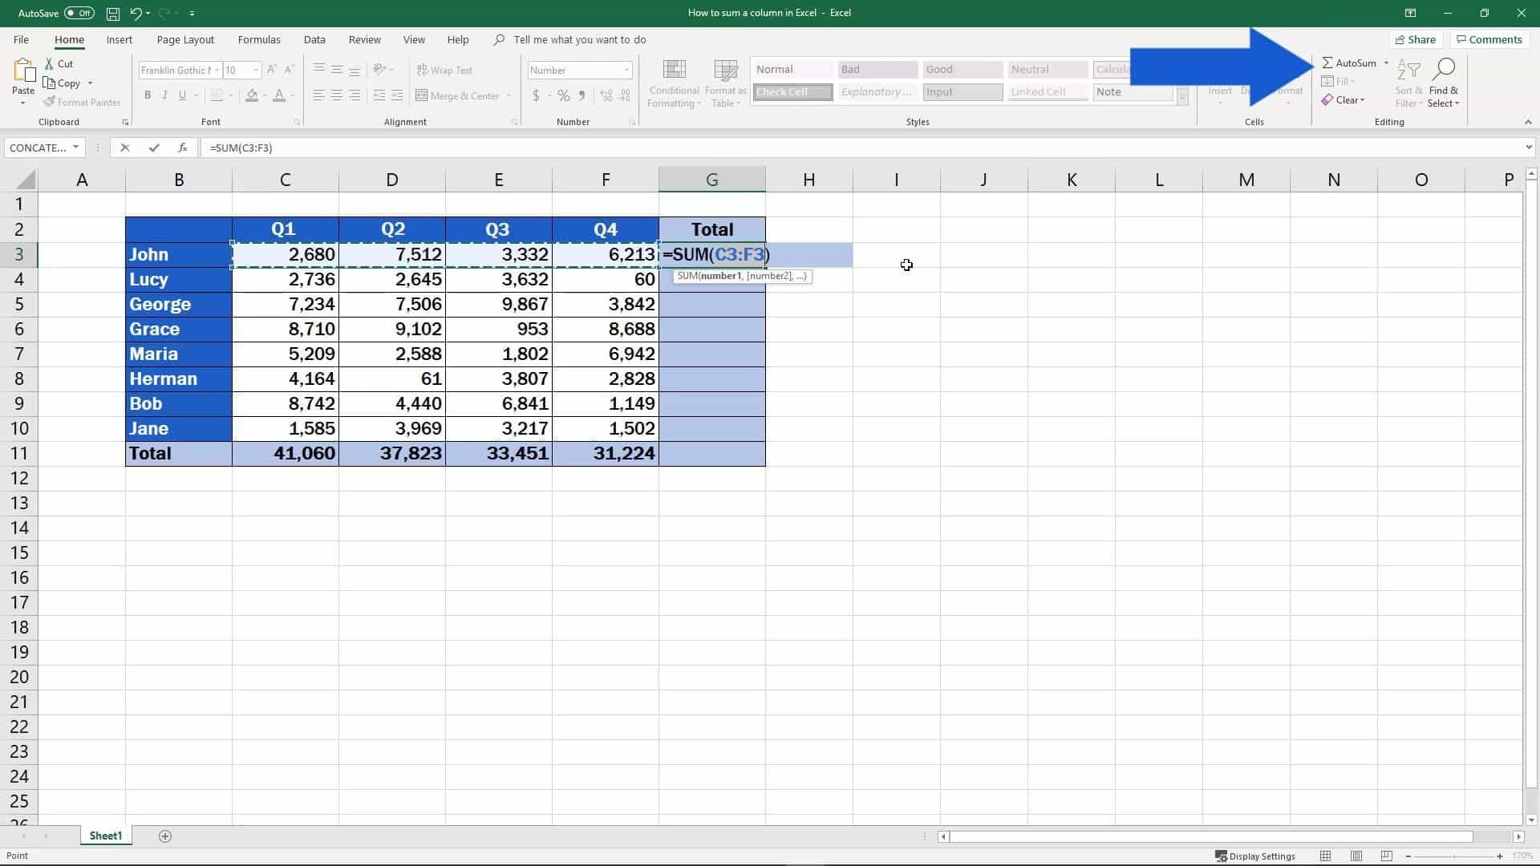Apply the Percent Style format
1540x866 pixels.
pyautogui.click(x=562, y=95)
